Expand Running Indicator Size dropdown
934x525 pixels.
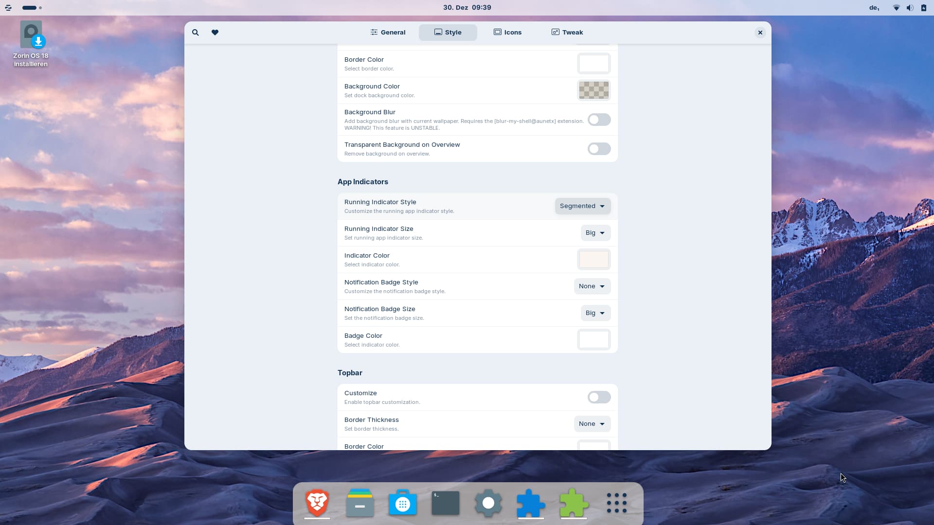point(595,233)
